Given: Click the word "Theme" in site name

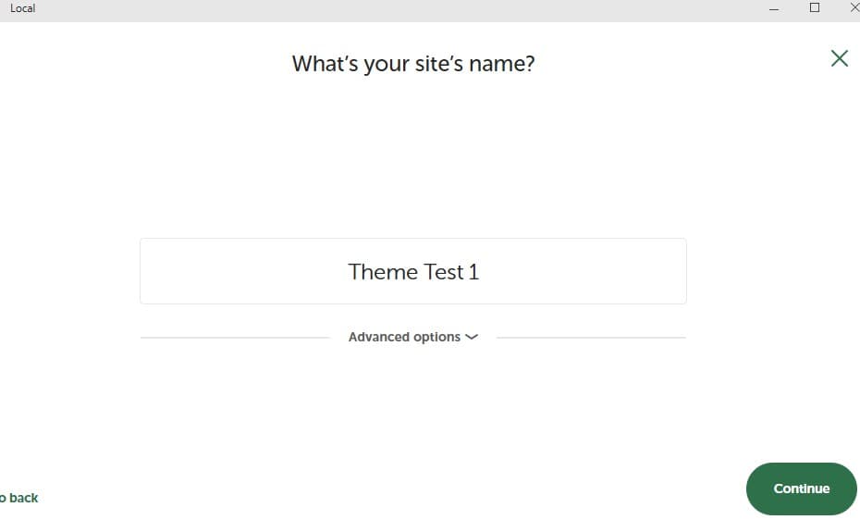Looking at the screenshot, I should point(382,271).
